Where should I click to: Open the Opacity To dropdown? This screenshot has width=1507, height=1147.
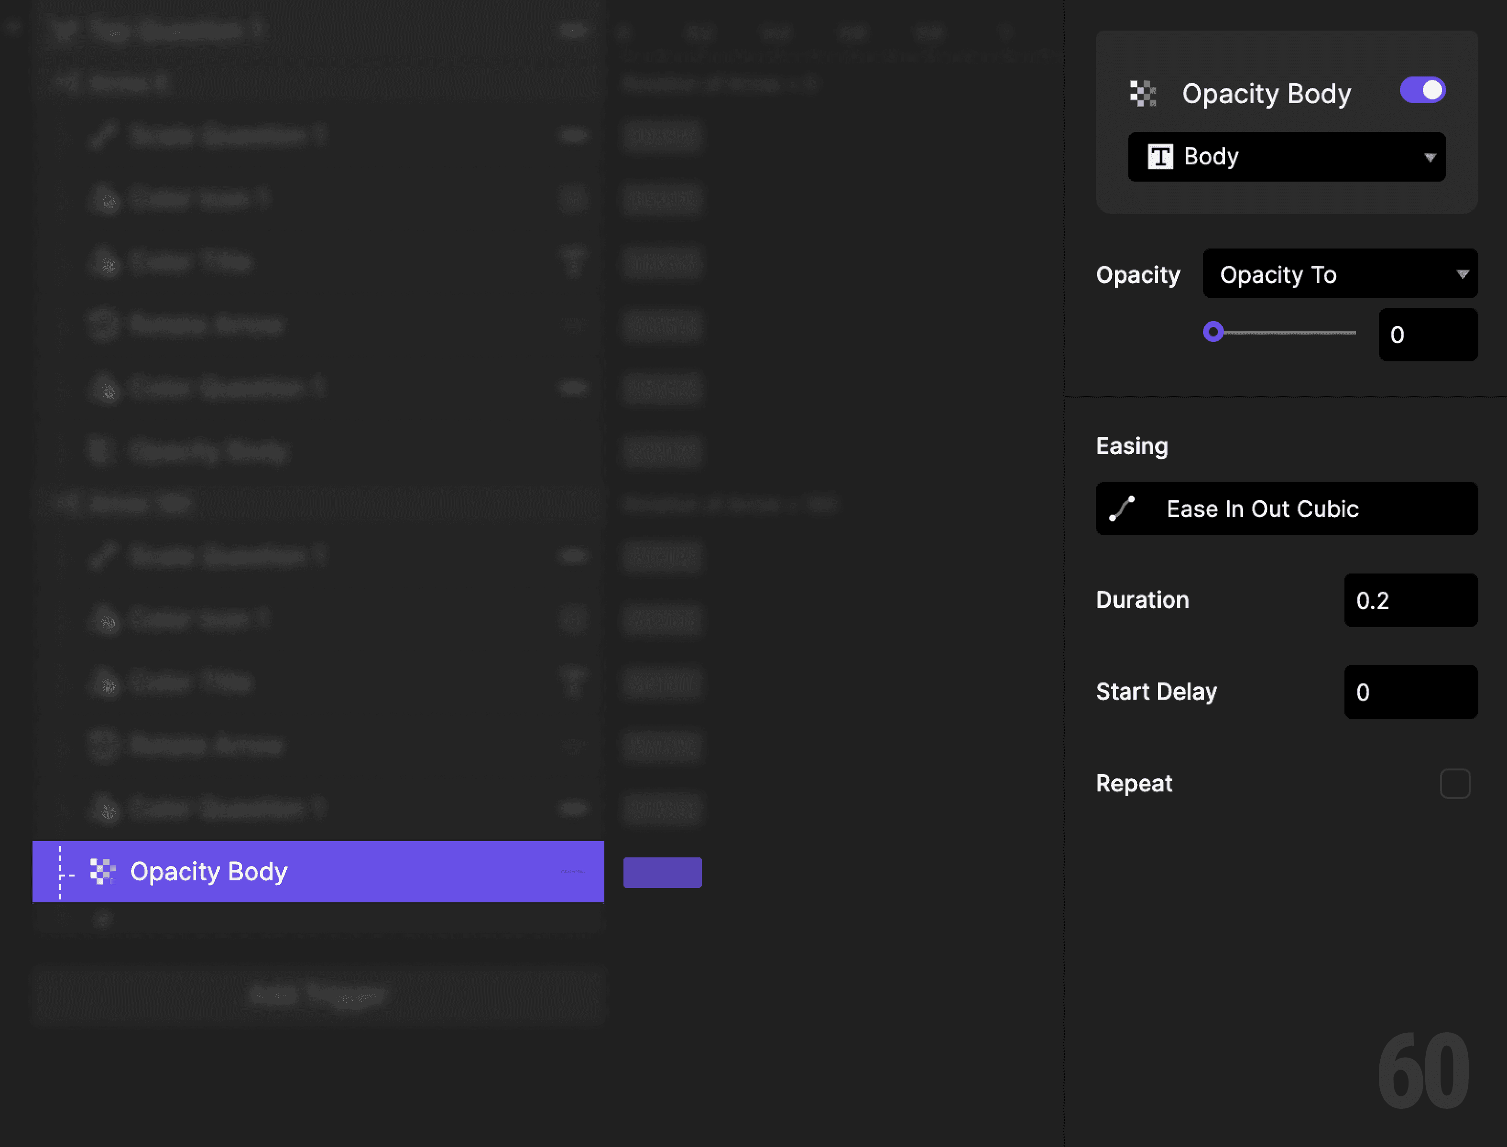pyautogui.click(x=1340, y=274)
